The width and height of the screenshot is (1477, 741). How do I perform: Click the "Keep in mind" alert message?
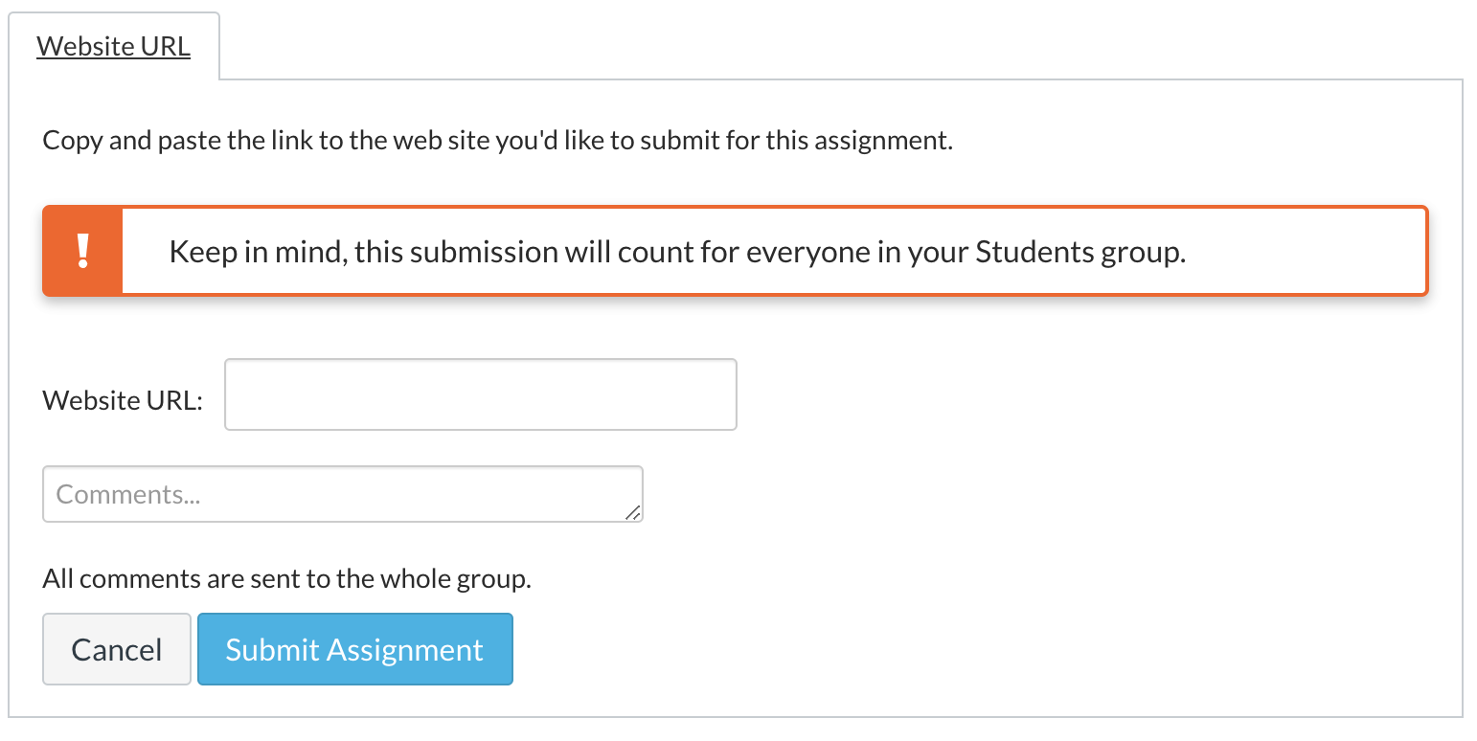coord(677,252)
